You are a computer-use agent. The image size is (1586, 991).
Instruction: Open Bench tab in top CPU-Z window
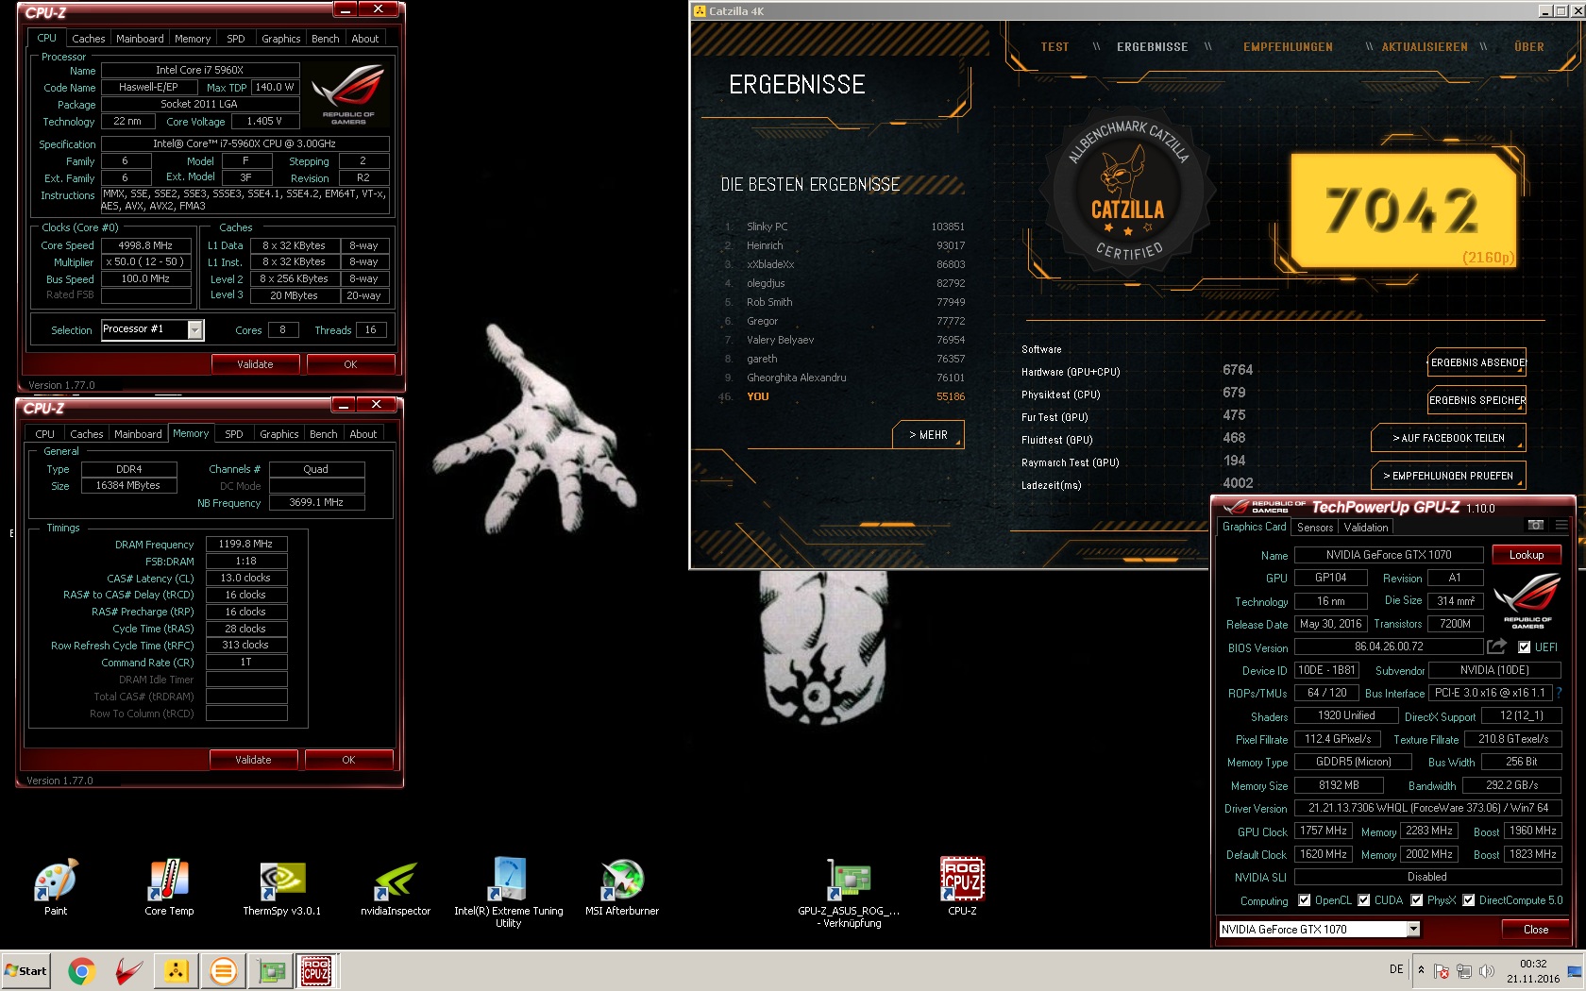point(325,39)
